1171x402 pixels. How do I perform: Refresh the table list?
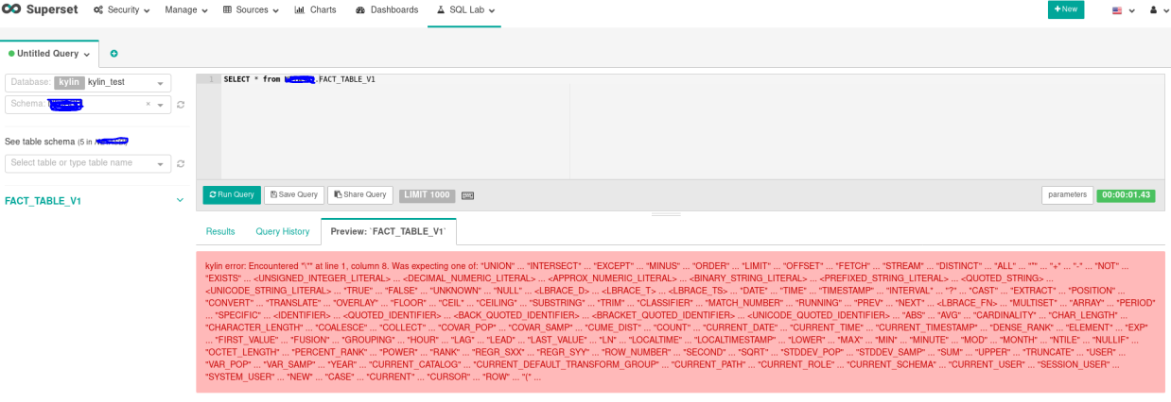[x=181, y=164]
